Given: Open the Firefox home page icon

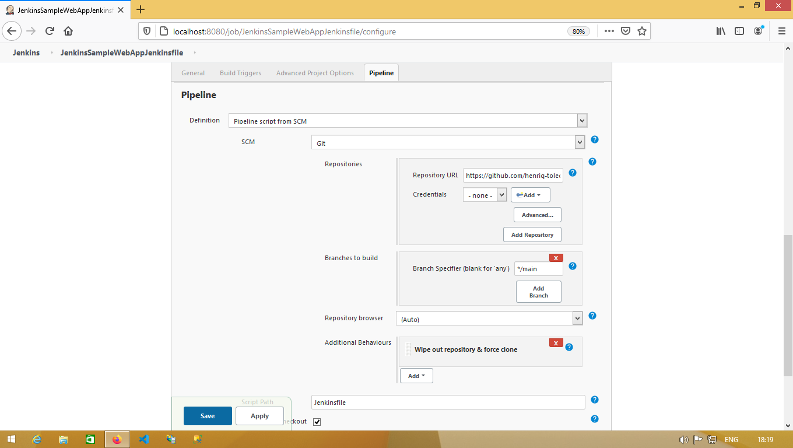Looking at the screenshot, I should pyautogui.click(x=68, y=31).
